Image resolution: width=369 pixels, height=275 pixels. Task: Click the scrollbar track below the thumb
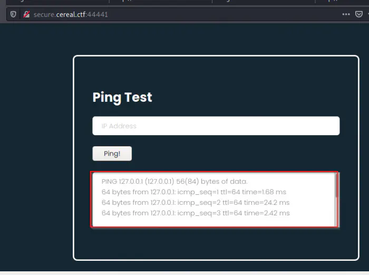[337, 214]
